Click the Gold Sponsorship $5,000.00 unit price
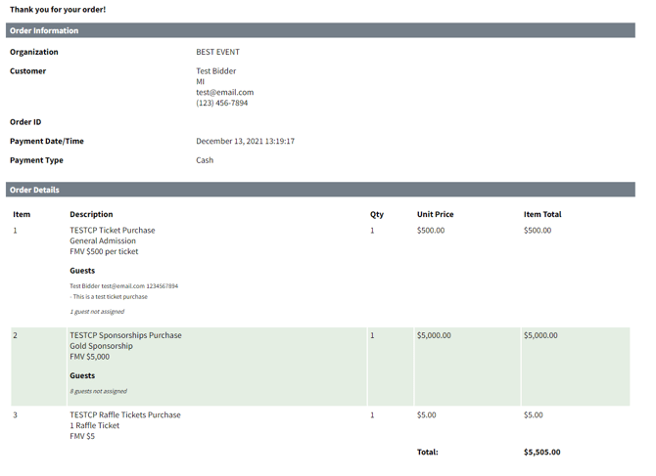Viewport: 656px width, 476px height. [434, 335]
